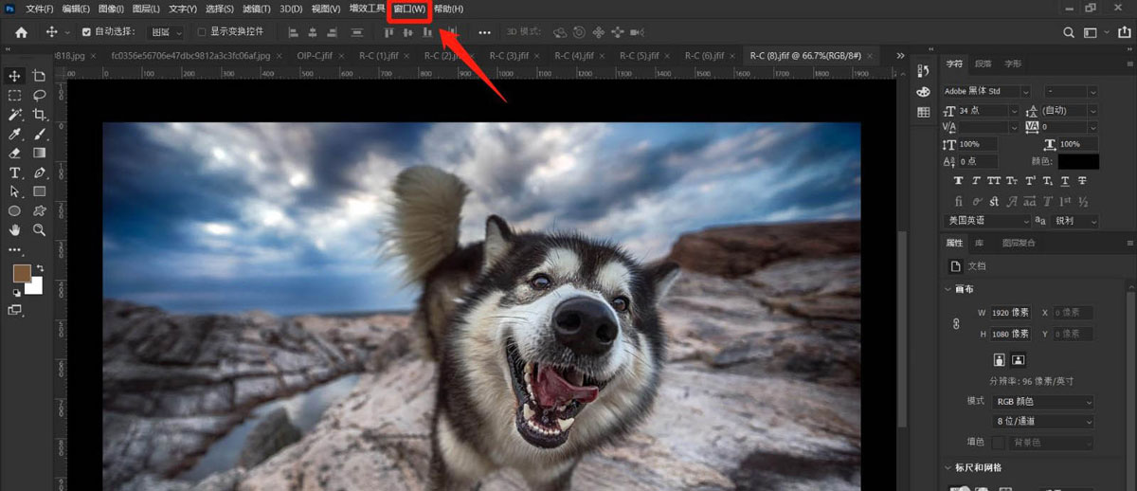Select the Eraser tool

pyautogui.click(x=15, y=154)
